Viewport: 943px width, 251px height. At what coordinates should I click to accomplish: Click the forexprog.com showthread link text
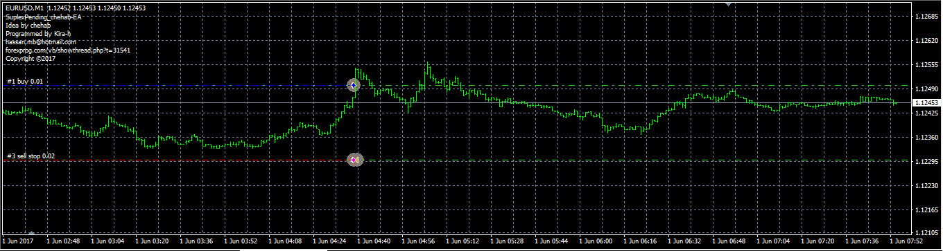tap(68, 50)
